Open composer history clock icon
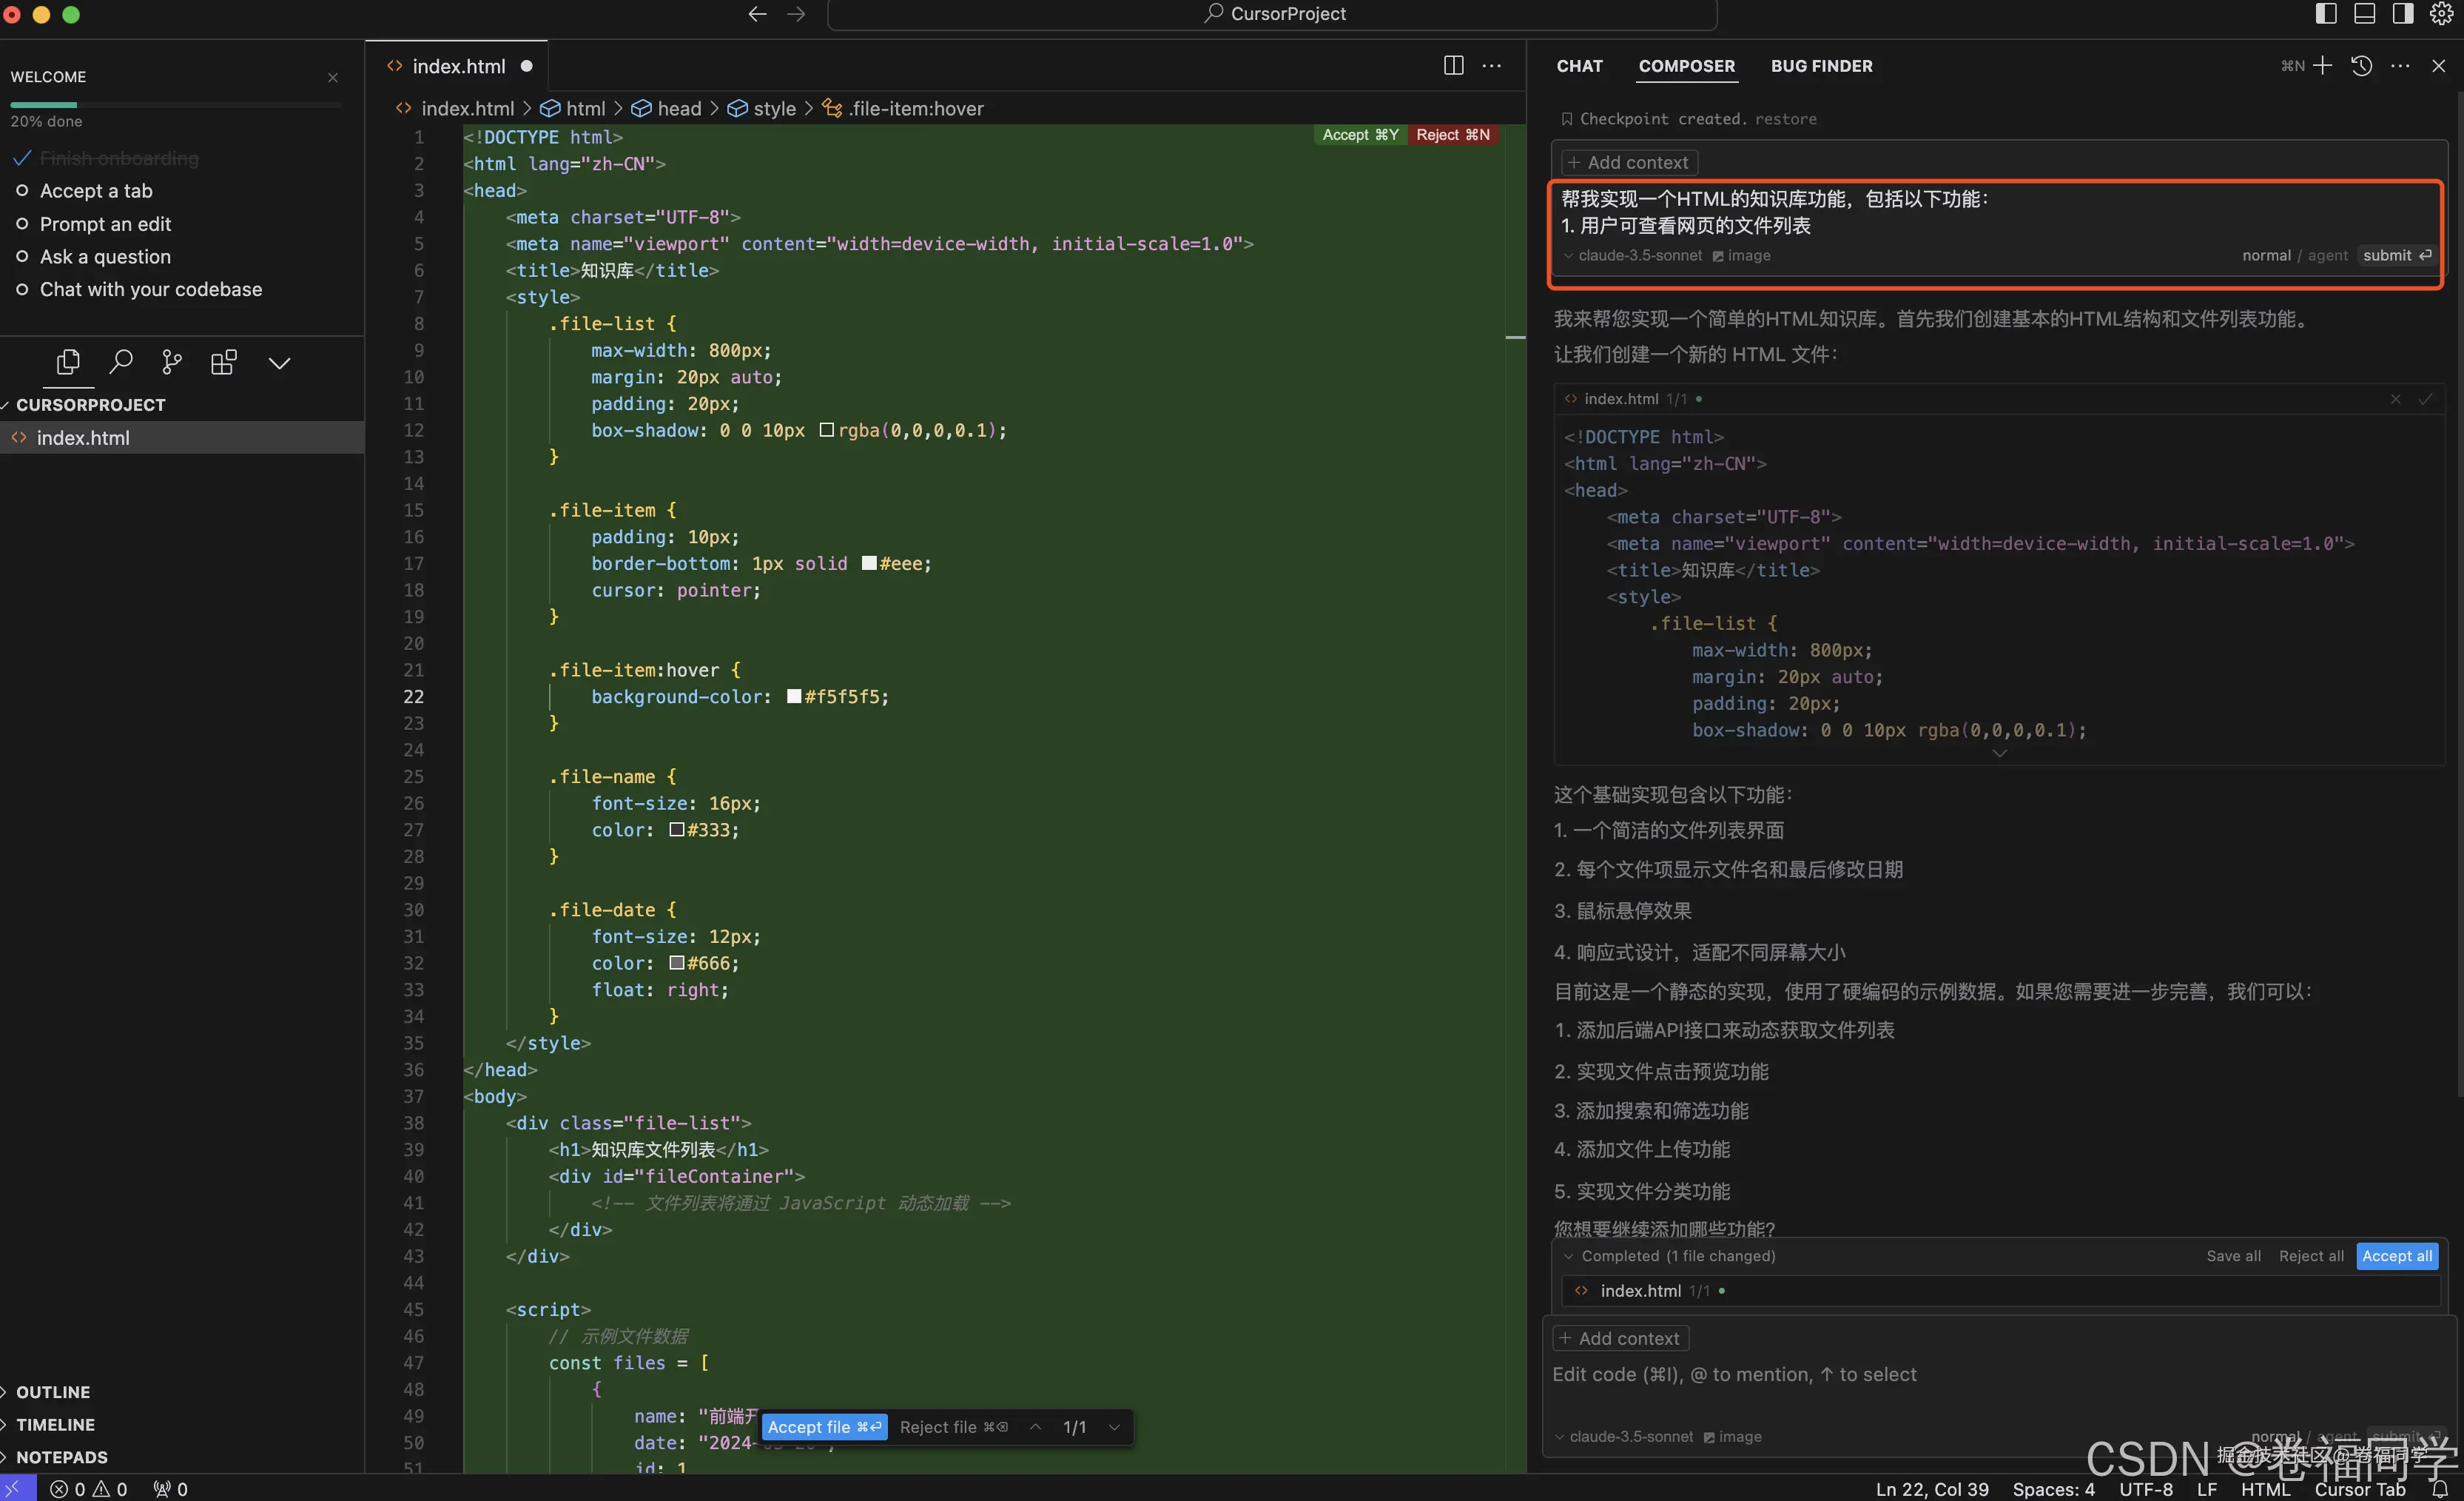Viewport: 2464px width, 1501px height. pyautogui.click(x=2361, y=66)
